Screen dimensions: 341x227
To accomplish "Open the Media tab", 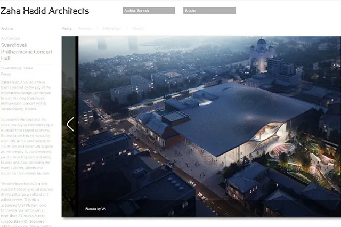I will tap(67, 28).
